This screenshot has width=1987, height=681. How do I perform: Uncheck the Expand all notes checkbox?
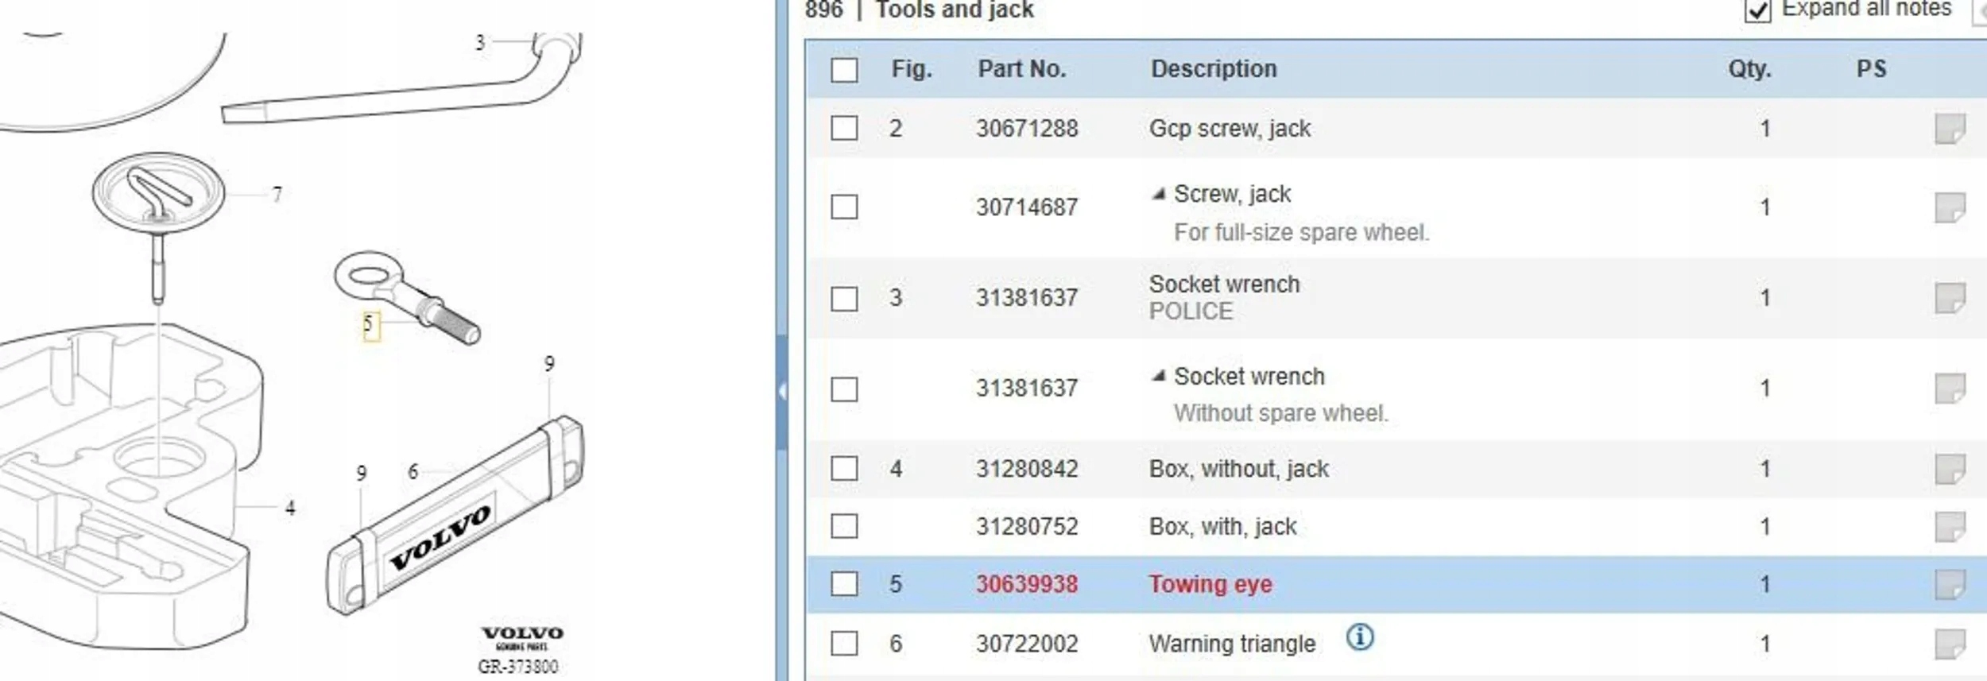click(1757, 10)
